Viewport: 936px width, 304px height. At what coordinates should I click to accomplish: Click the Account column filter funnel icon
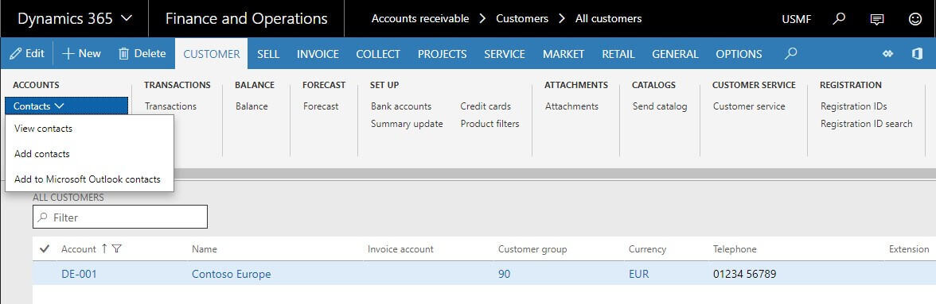116,248
